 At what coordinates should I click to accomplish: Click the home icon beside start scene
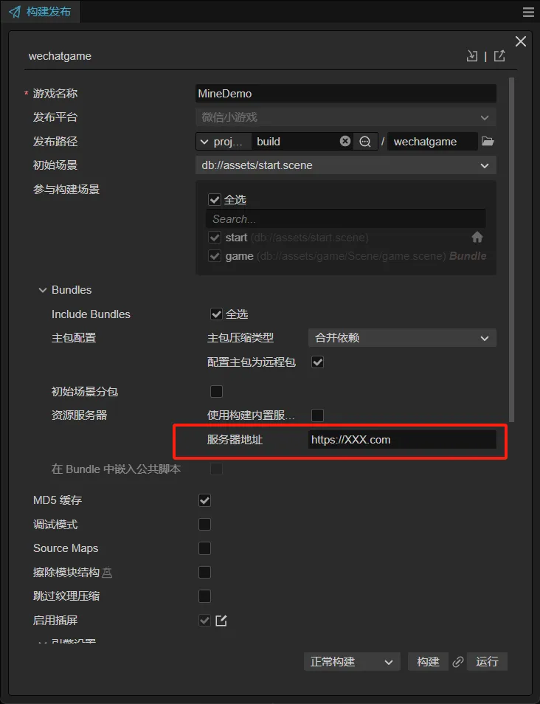click(x=477, y=238)
